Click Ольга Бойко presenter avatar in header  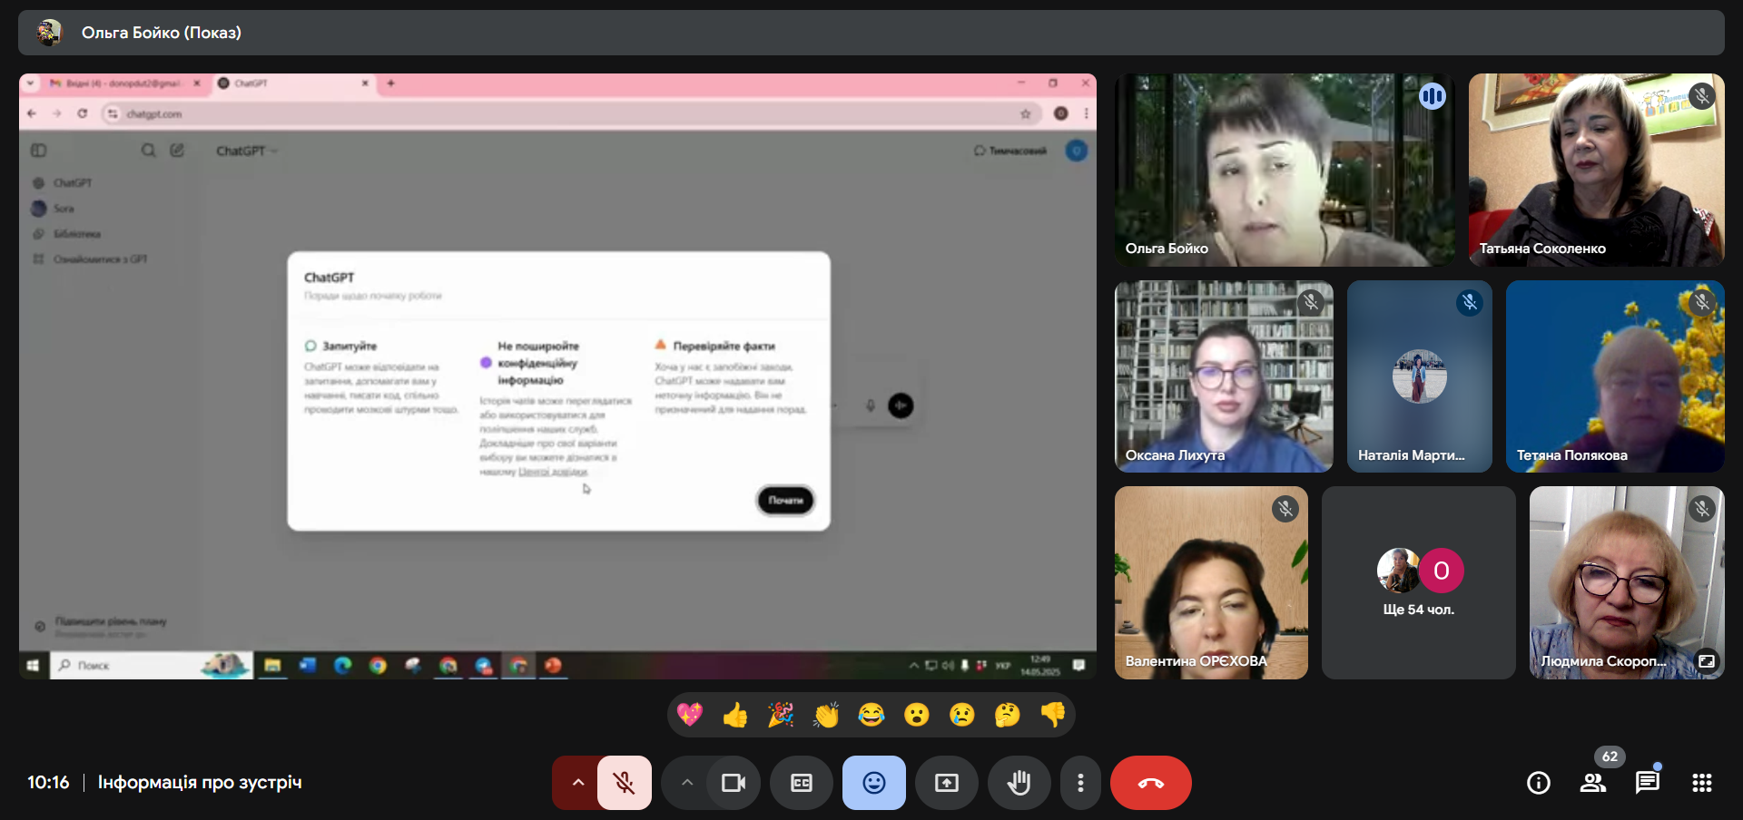pyautogui.click(x=49, y=33)
